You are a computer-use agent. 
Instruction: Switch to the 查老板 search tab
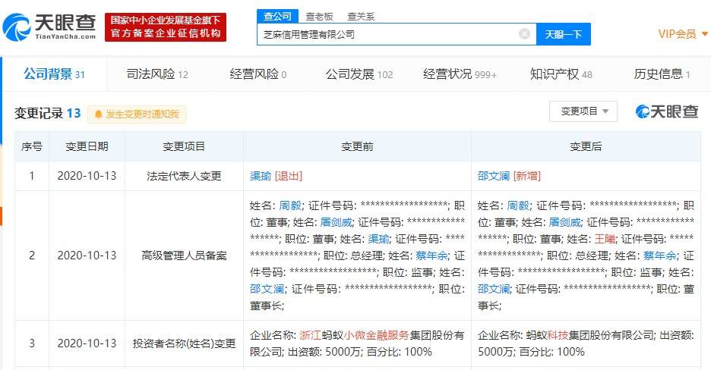coord(319,17)
